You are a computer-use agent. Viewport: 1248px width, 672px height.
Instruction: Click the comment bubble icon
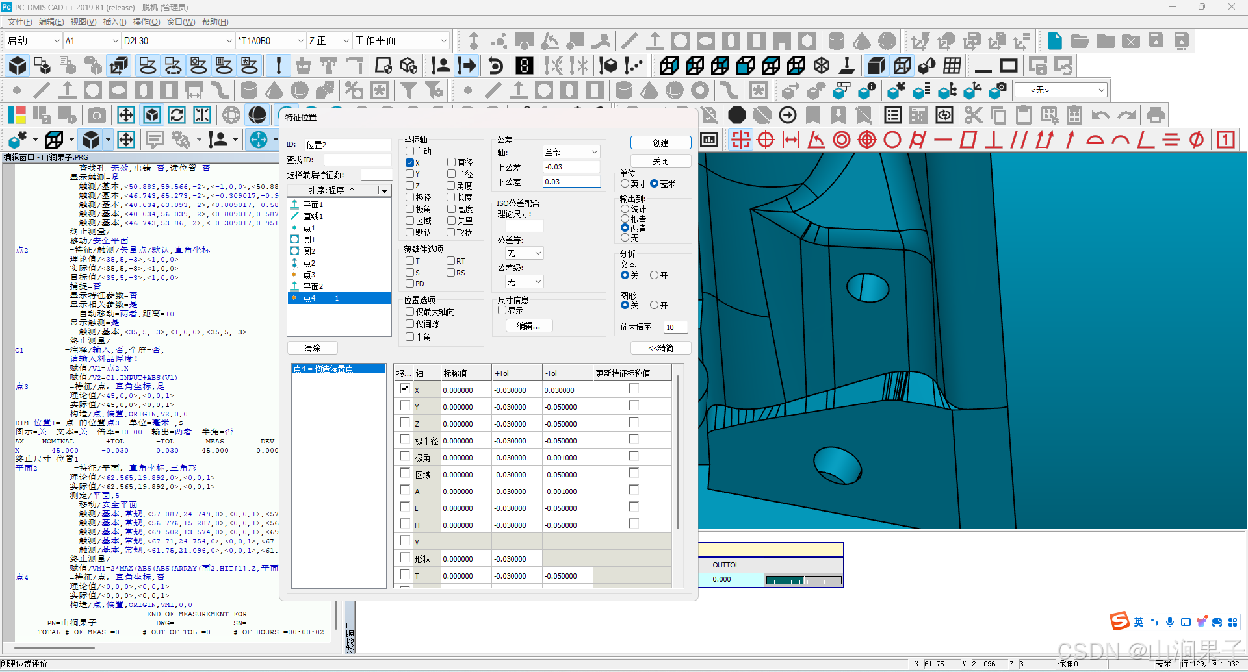point(155,140)
